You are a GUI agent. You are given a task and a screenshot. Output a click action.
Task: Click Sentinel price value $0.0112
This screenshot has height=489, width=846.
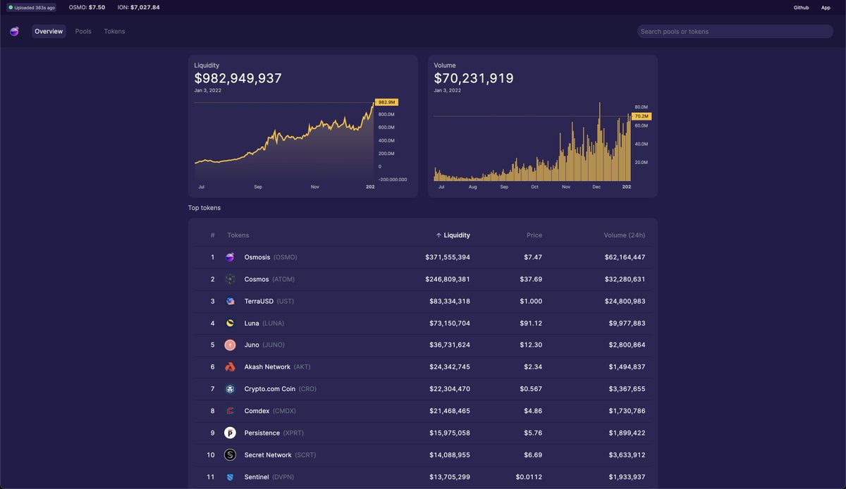529,477
